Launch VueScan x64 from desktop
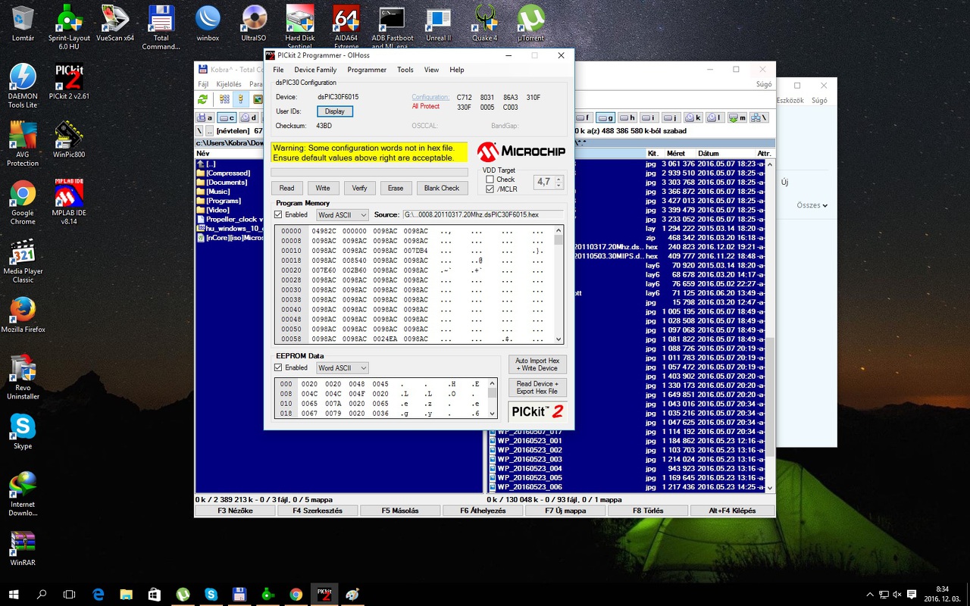 point(115,23)
